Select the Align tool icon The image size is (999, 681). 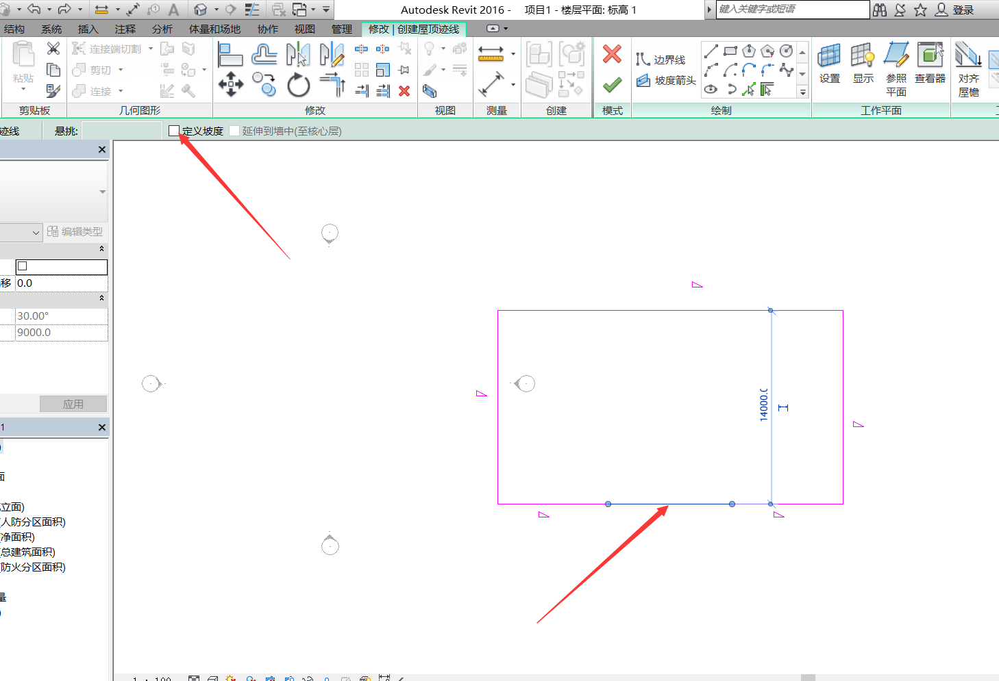[230, 54]
